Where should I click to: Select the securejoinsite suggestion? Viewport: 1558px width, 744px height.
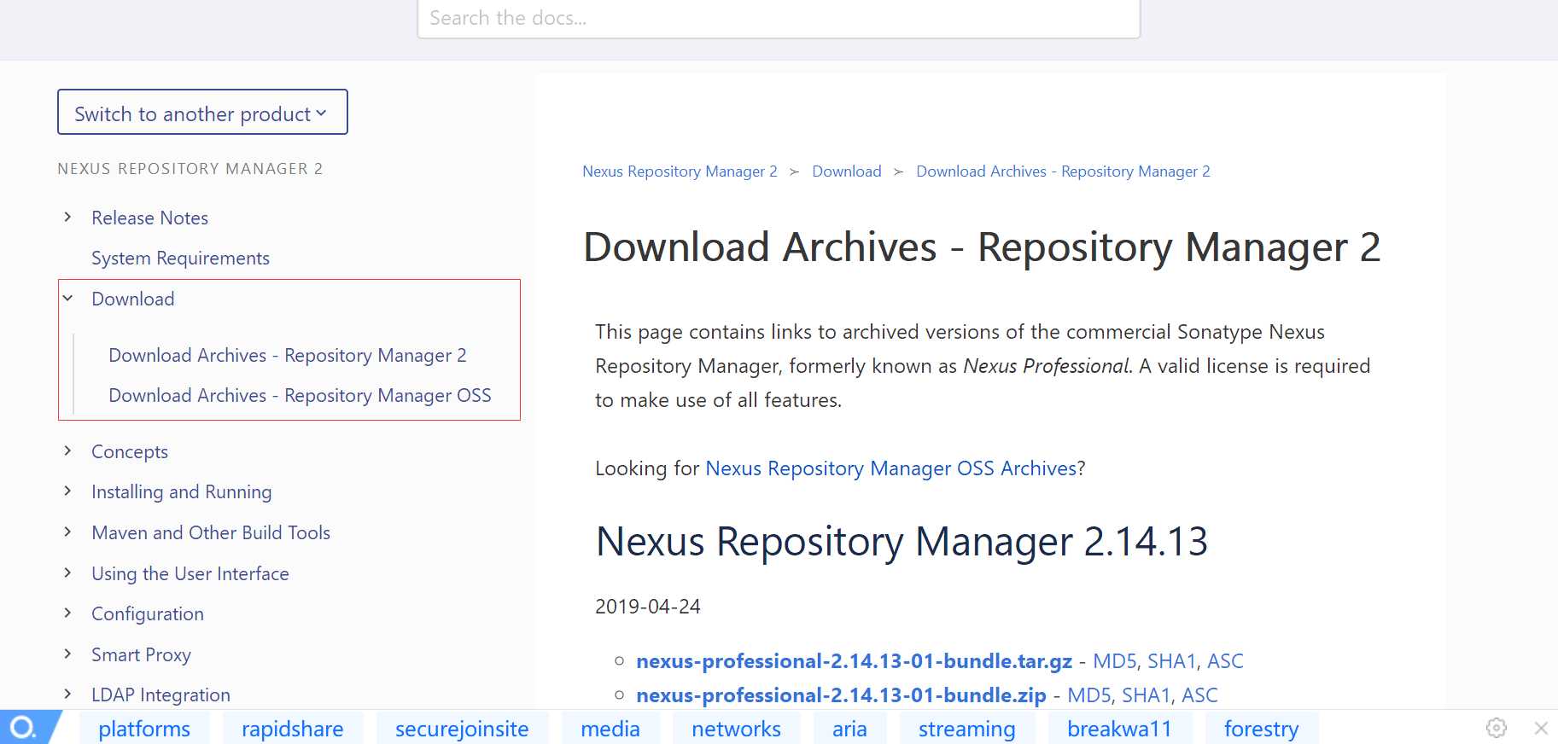point(462,729)
